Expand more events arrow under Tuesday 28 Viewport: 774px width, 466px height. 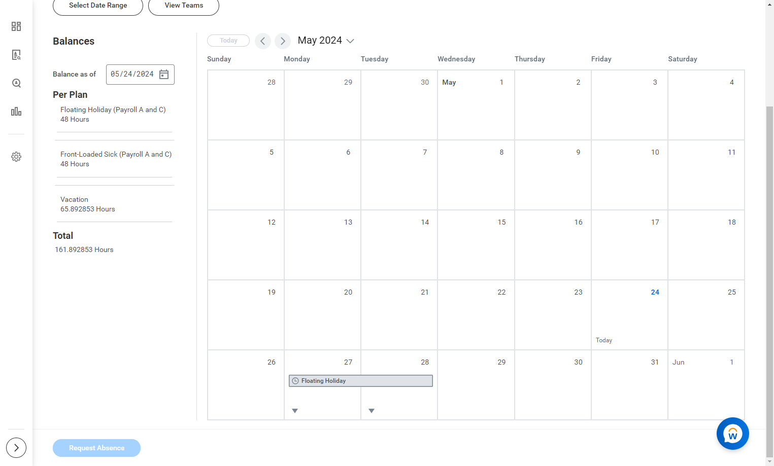(x=372, y=411)
